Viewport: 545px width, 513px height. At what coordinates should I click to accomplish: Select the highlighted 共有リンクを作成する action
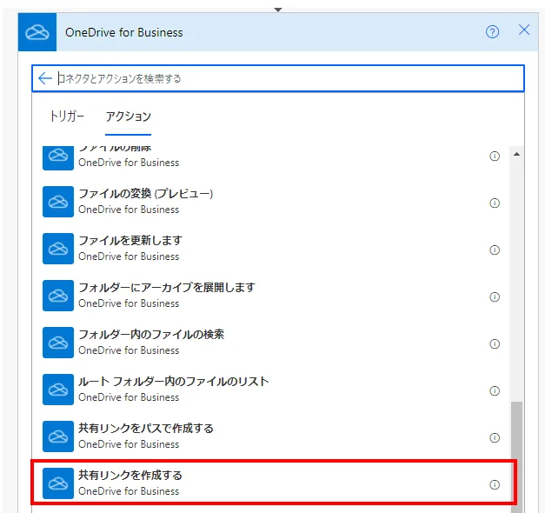[x=130, y=476]
